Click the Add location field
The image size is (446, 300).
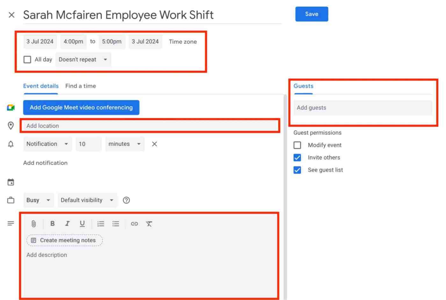click(96, 126)
